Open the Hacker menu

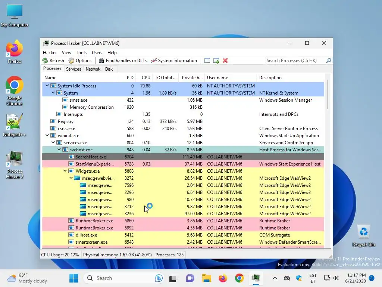(x=50, y=53)
